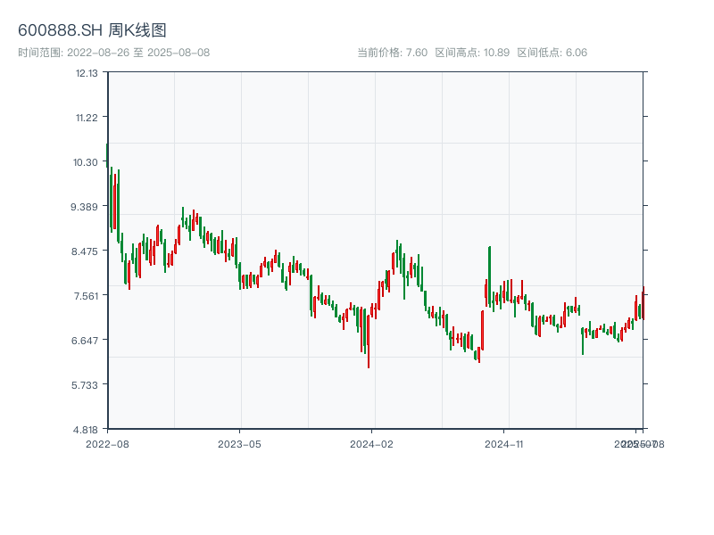Click the 当前价格 7.60 label
The image size is (714, 535).
pyautogui.click(x=392, y=53)
